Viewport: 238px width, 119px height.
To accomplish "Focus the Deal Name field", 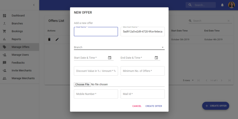I will point(96,31).
